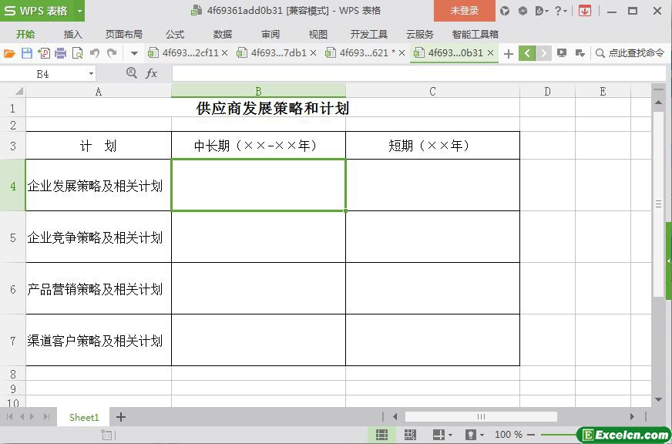The image size is (672, 444).
Task: Open the insert function fx button
Action: coord(151,74)
